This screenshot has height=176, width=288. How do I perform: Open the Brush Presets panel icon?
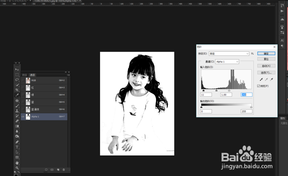tap(282, 27)
